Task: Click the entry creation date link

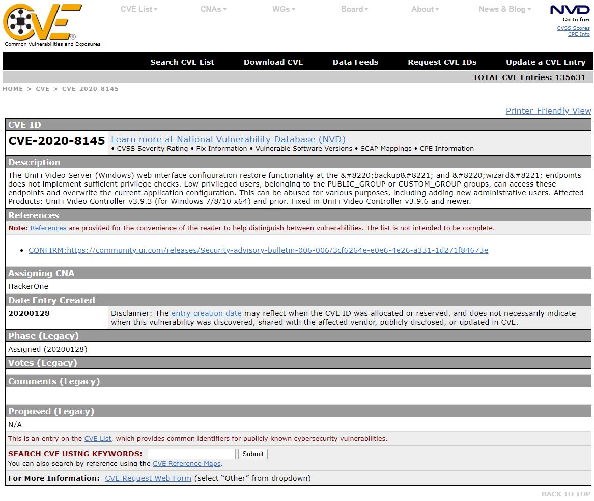Action: (207, 313)
